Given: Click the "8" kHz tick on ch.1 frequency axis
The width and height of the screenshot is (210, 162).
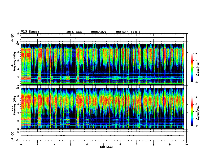Looking at the screenshot, I should point(18,52).
